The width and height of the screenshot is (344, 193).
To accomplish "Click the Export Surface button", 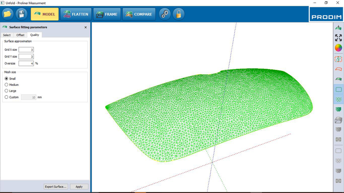I will click(x=55, y=187).
